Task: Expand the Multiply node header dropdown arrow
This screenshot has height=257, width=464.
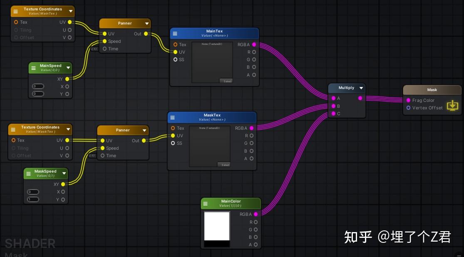Action: point(361,88)
